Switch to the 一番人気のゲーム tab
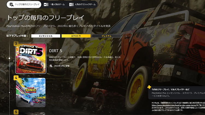Viewport: 205px width, 115px height. (54, 4)
